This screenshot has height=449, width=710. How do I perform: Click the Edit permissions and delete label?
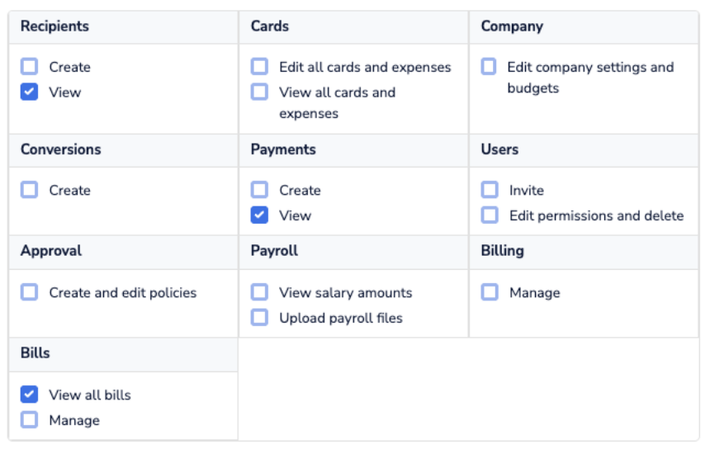click(x=596, y=215)
